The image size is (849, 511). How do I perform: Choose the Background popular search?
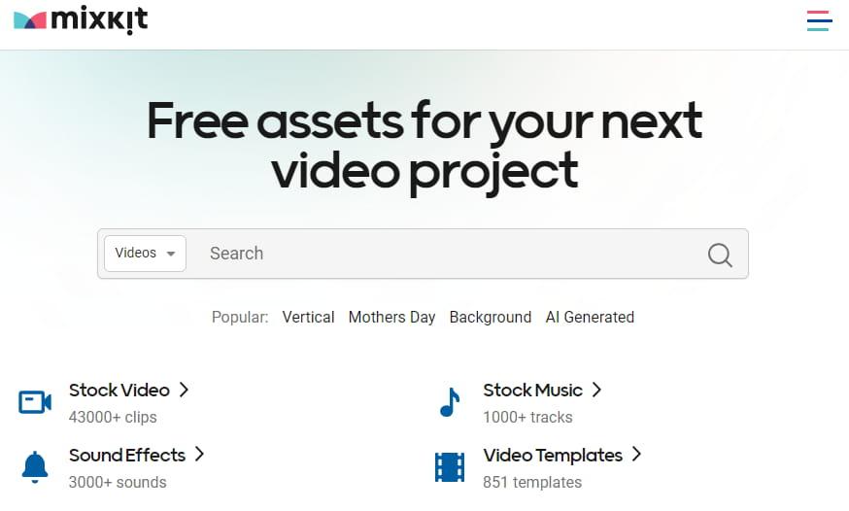tap(490, 317)
